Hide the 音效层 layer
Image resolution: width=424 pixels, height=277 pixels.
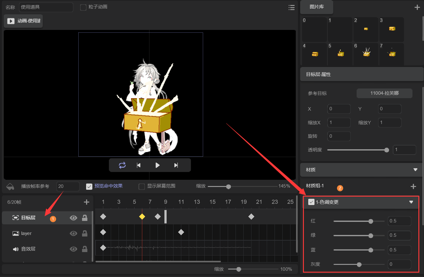tap(73, 249)
